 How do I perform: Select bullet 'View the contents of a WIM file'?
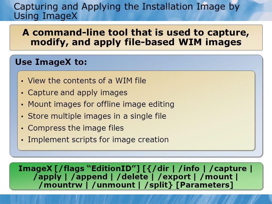click(87, 81)
